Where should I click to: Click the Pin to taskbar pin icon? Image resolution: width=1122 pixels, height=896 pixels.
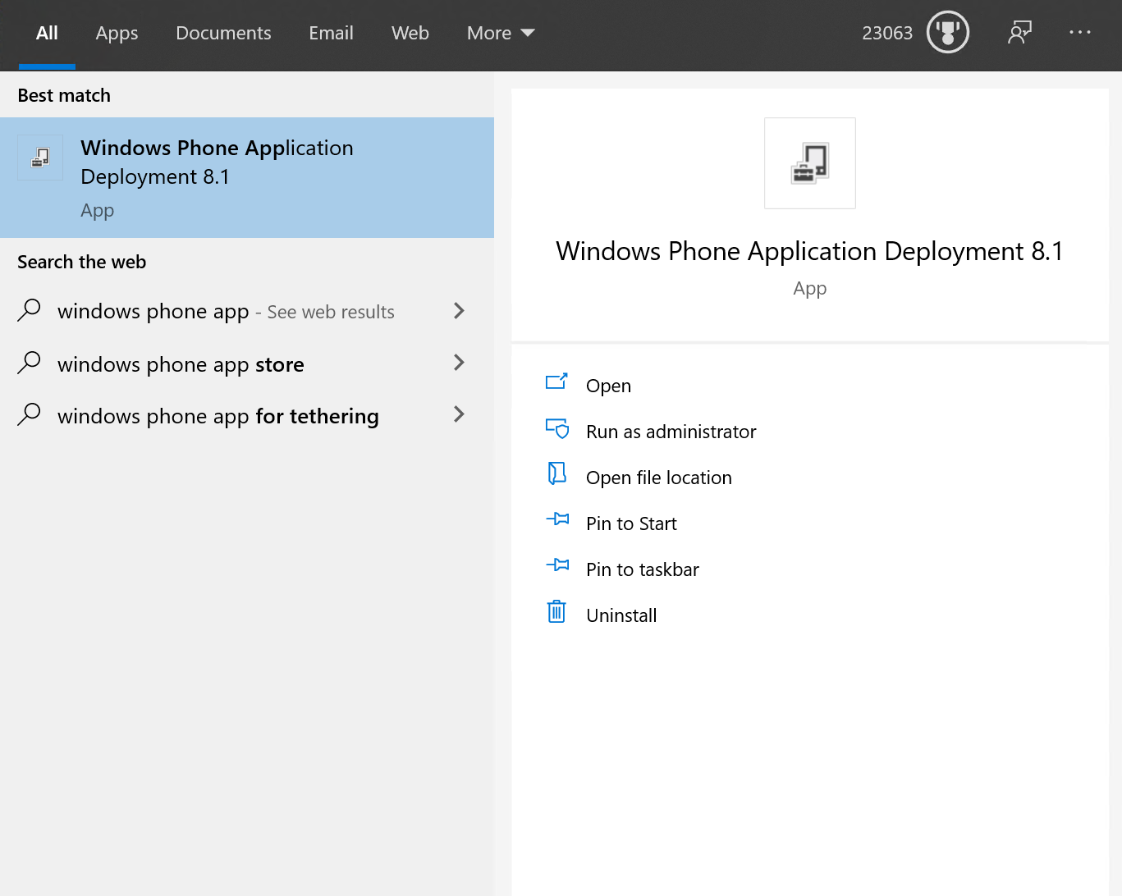tap(557, 565)
